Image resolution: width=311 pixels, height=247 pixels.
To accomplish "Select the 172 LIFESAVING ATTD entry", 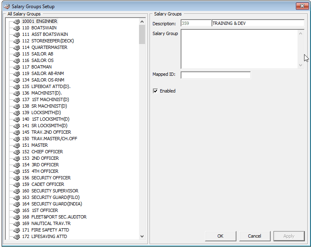I will (x=44, y=237).
